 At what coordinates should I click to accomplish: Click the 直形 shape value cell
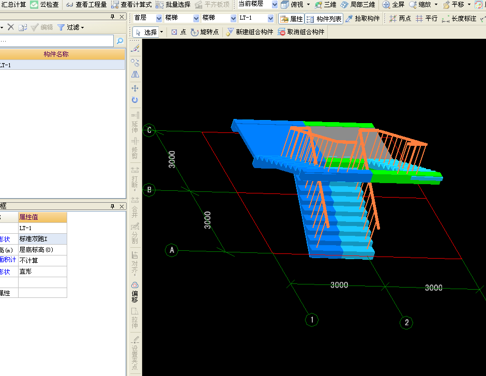pyautogui.click(x=42, y=272)
